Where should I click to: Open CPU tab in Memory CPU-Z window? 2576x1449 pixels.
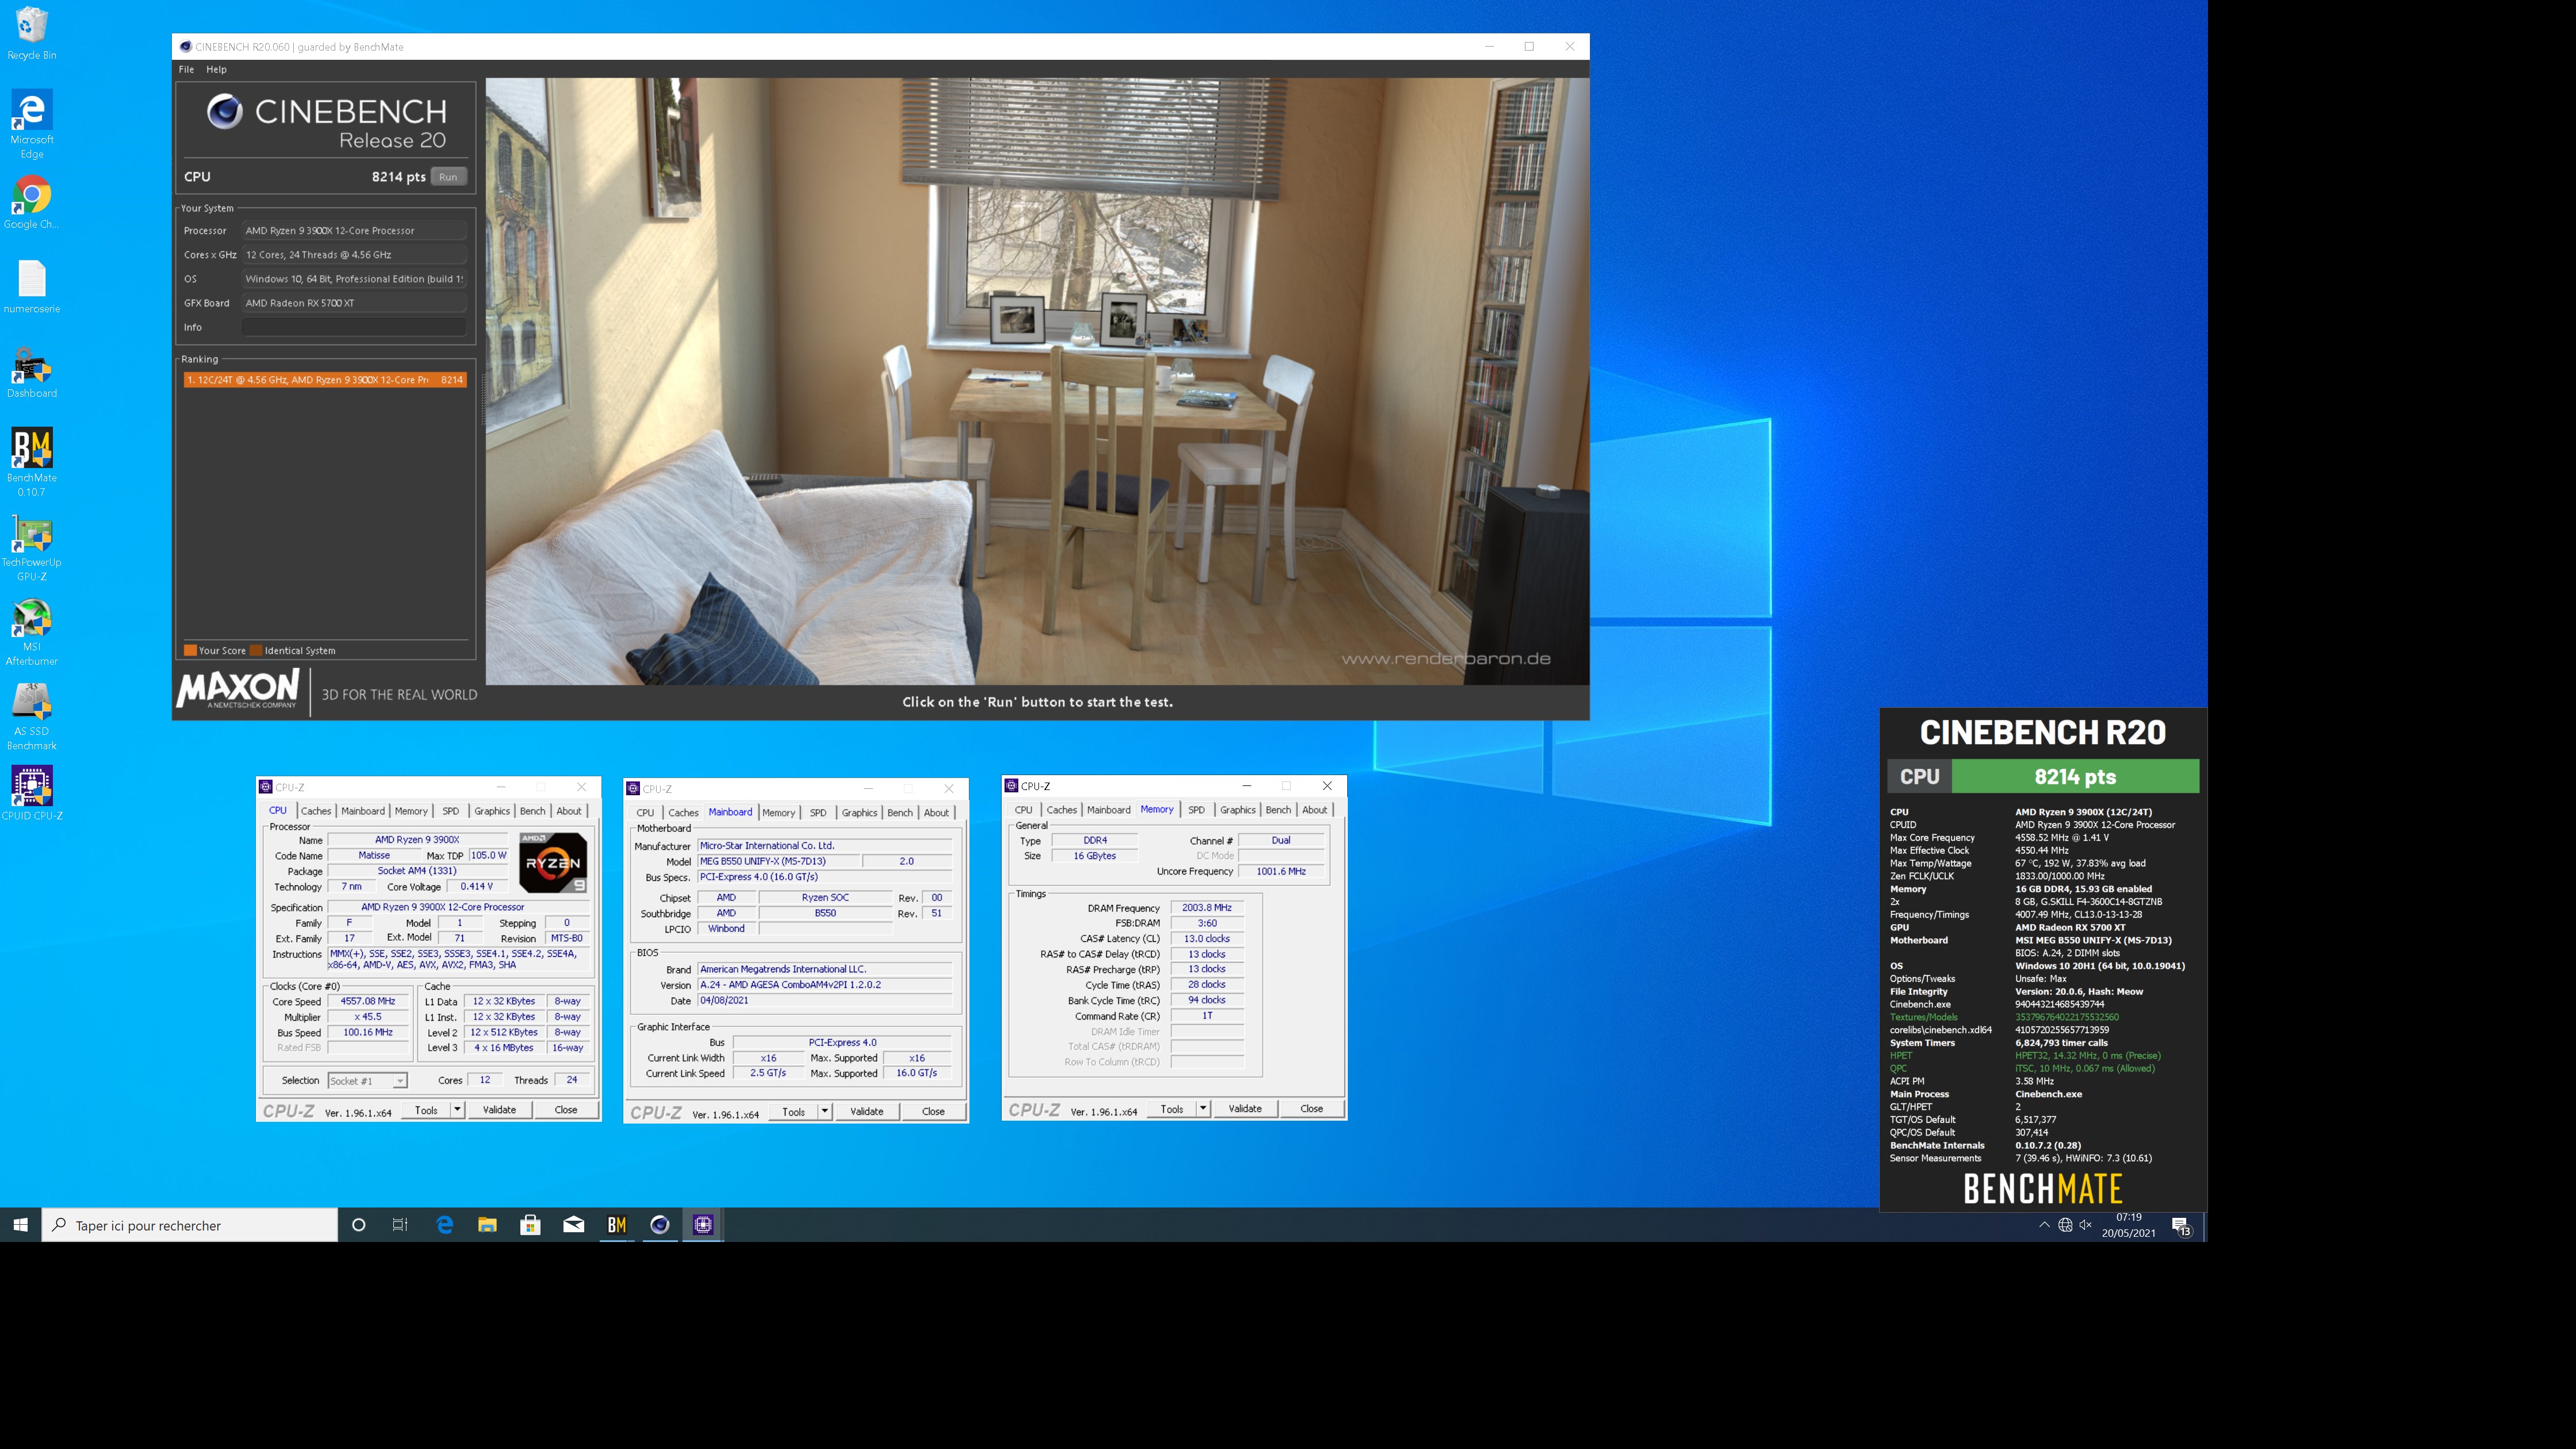tap(1024, 810)
